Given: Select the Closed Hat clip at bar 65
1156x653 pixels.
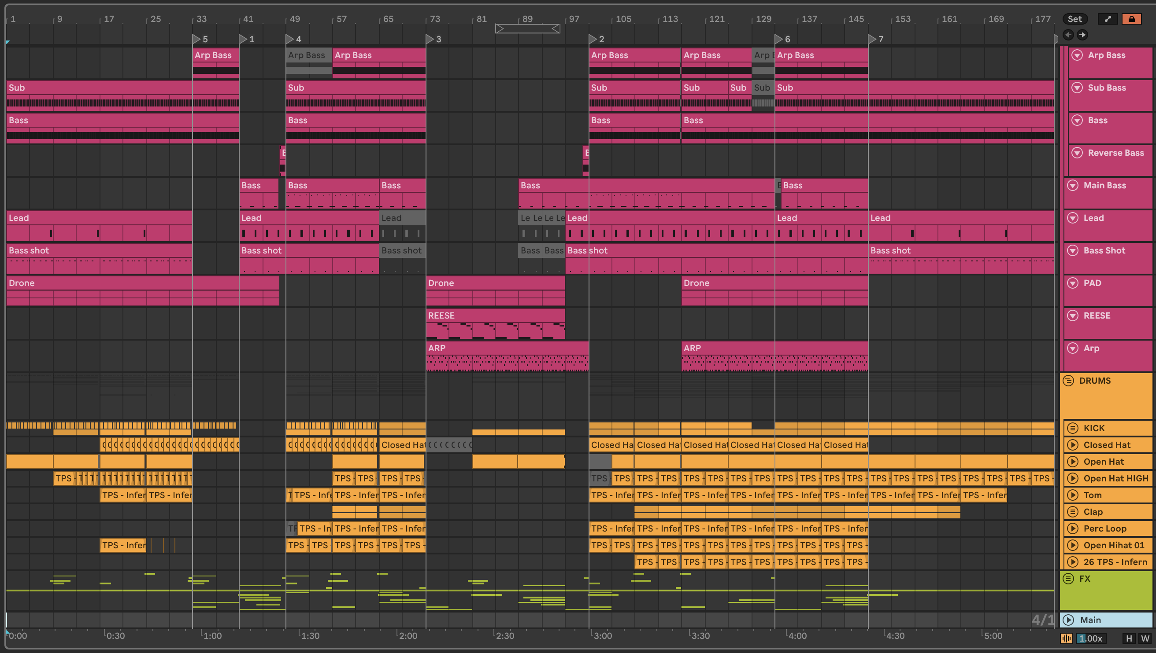Looking at the screenshot, I should click(402, 445).
